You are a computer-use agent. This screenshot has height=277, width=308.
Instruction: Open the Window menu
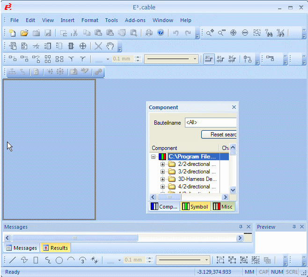[x=163, y=20]
